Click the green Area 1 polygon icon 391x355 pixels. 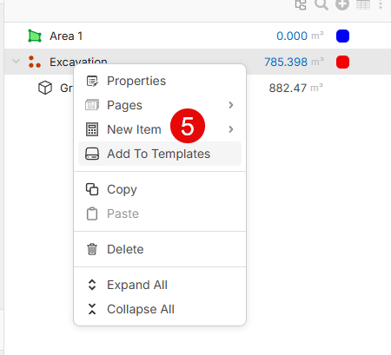(x=35, y=36)
